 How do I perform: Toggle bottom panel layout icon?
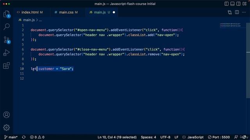pos(232,3)
